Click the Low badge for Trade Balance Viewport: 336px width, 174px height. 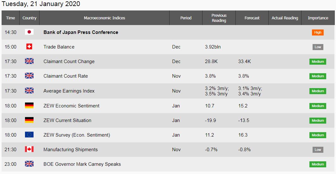[318, 47]
